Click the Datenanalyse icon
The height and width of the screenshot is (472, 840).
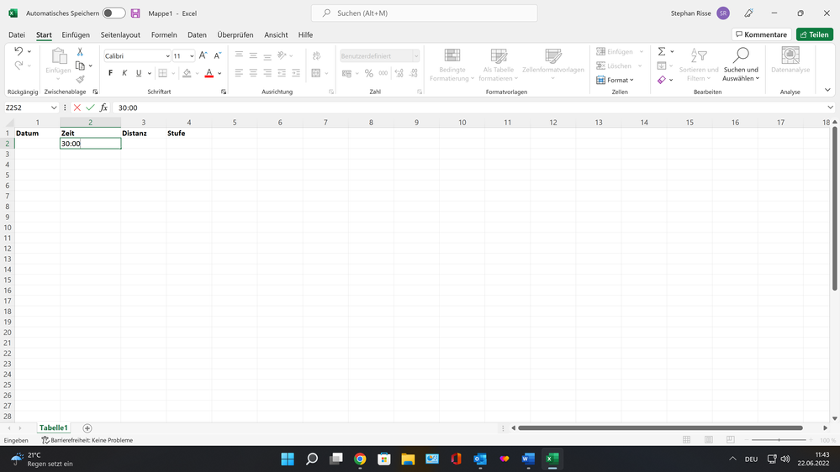click(x=790, y=60)
